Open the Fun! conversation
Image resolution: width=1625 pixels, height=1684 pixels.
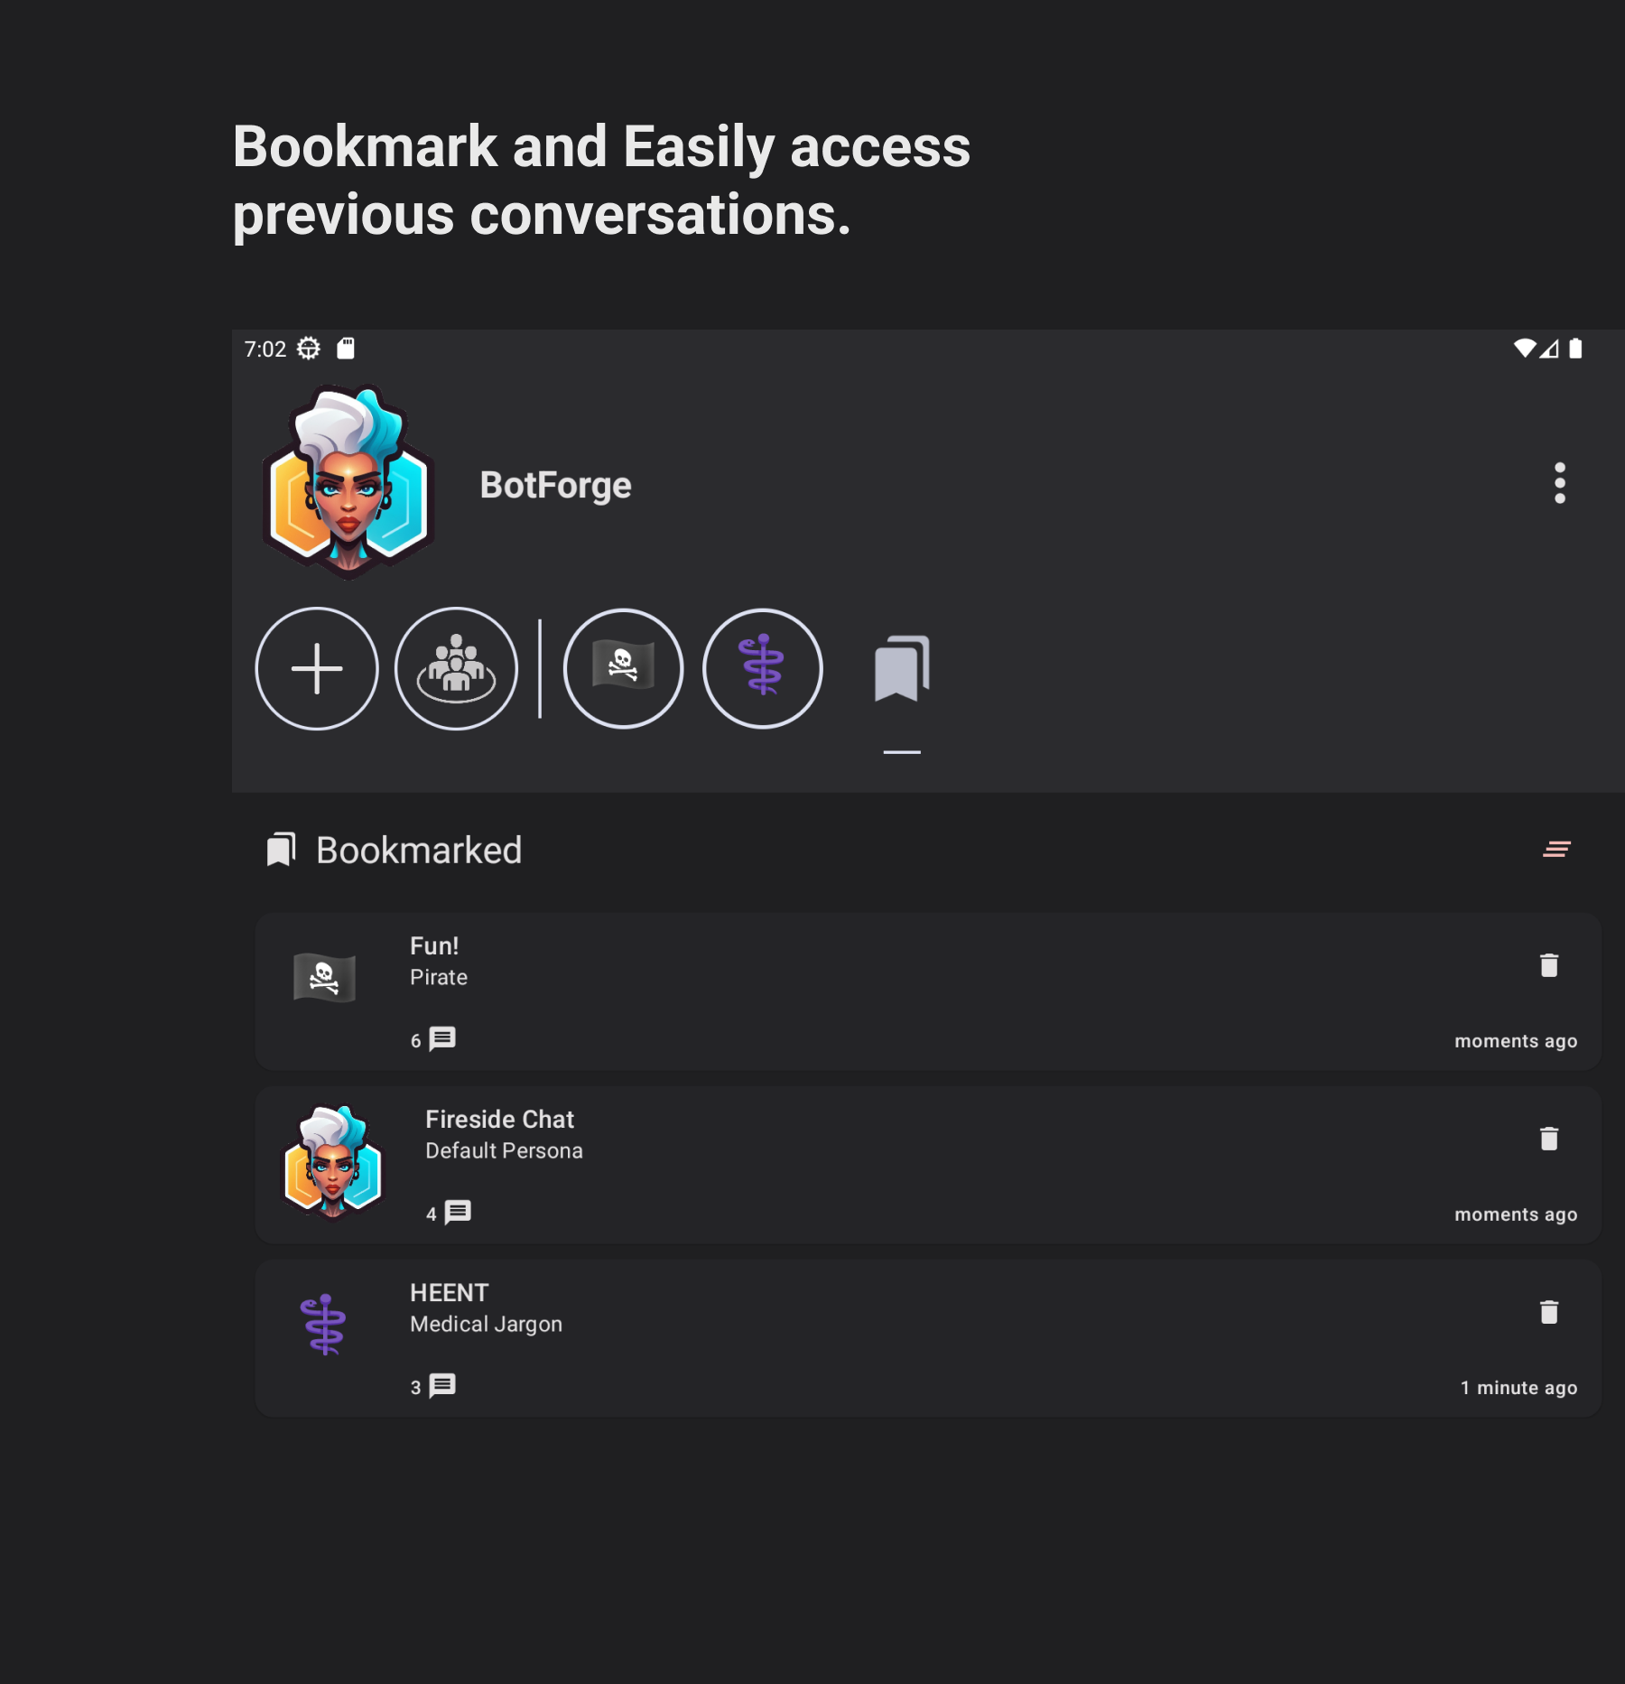click(x=928, y=991)
